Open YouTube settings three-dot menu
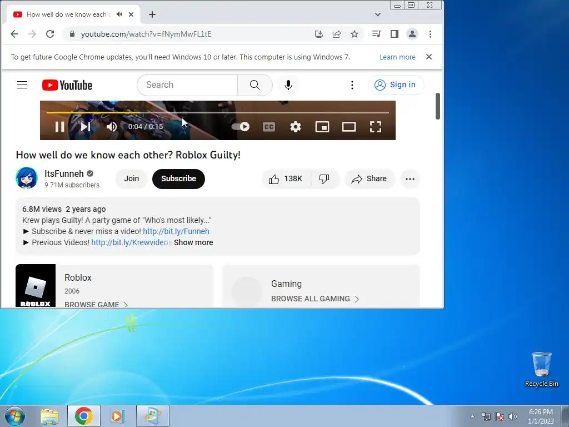569x427 pixels. coord(352,85)
